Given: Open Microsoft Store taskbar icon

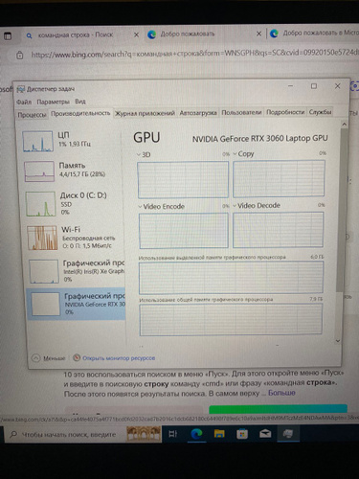Looking at the screenshot, I should (242, 434).
